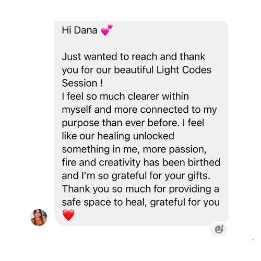Click the word "Session" in the message

[79, 83]
